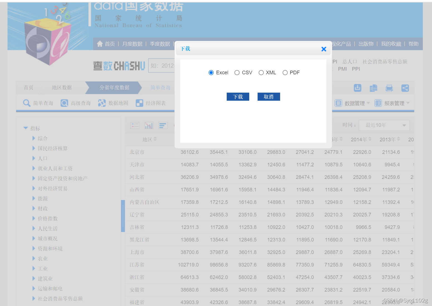Click the PPI quick search link
The width and height of the screenshot is (432, 306).
point(356,69)
